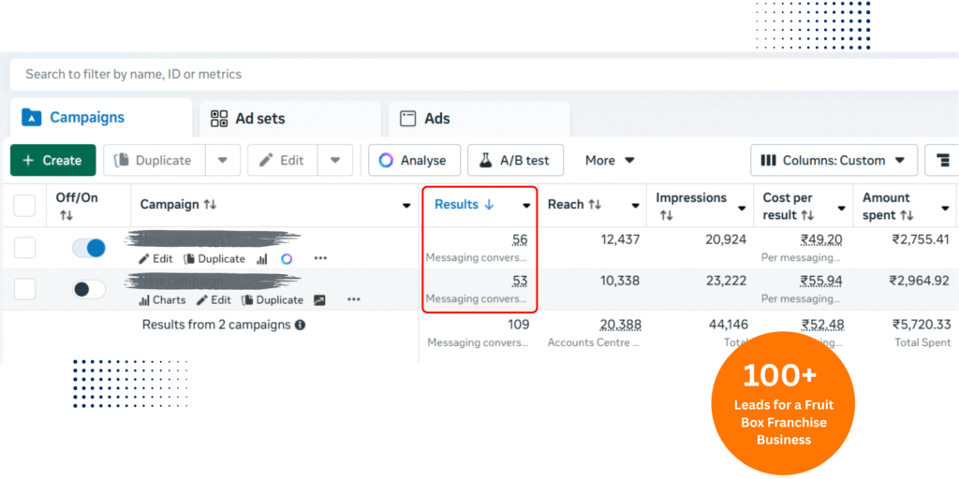Viewport: 959px width, 479px height.
Task: Open the three-dot menu of the second campaign
Action: click(353, 299)
